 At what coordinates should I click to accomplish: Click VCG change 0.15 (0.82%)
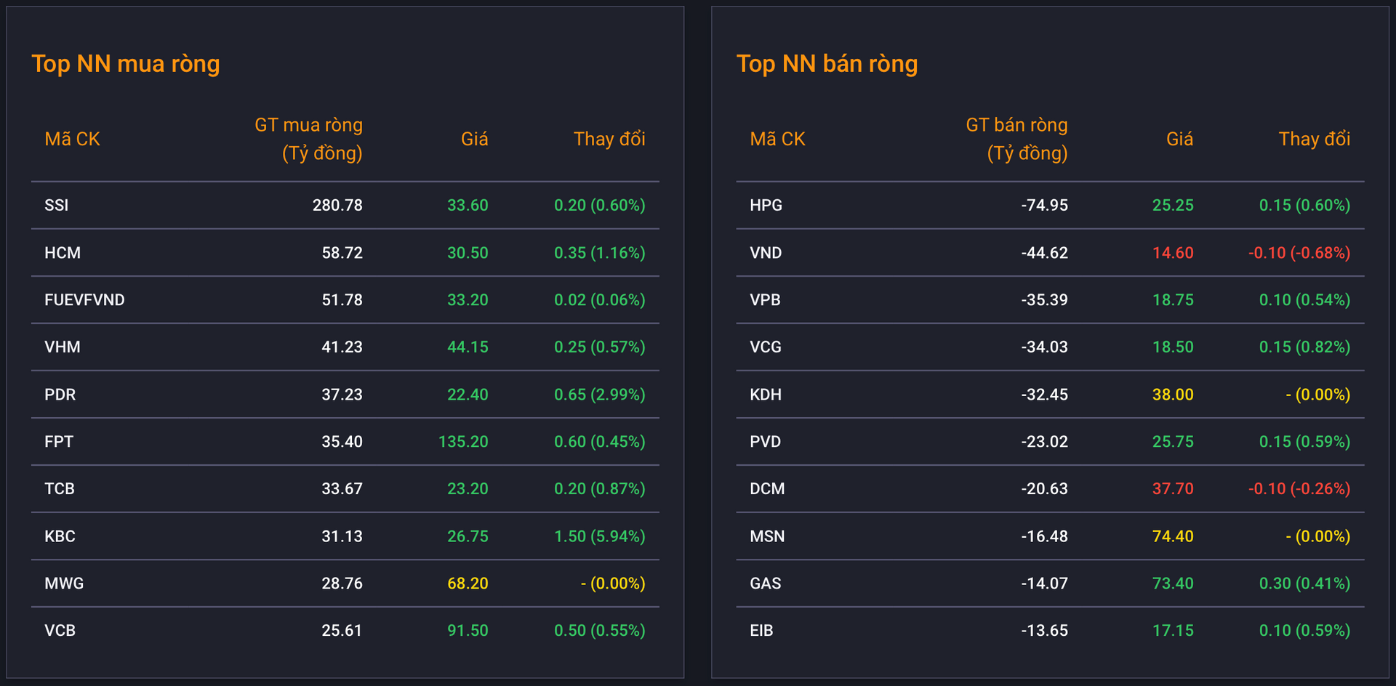[1305, 347]
